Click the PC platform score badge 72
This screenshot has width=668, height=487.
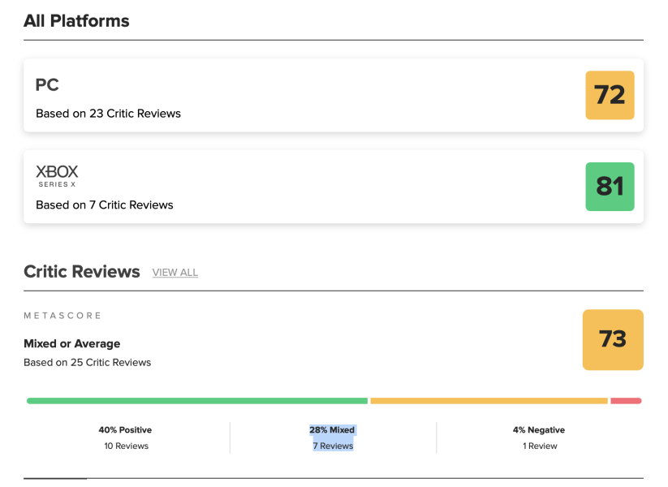(610, 95)
